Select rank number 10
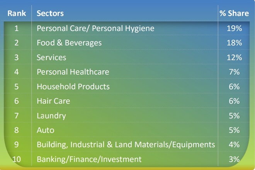The image size is (255, 170). point(17,159)
